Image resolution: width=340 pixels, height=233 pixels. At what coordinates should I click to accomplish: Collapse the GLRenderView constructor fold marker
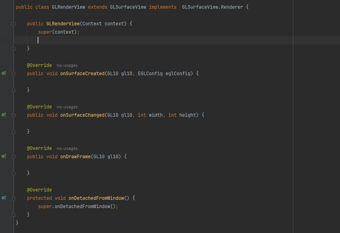13,24
